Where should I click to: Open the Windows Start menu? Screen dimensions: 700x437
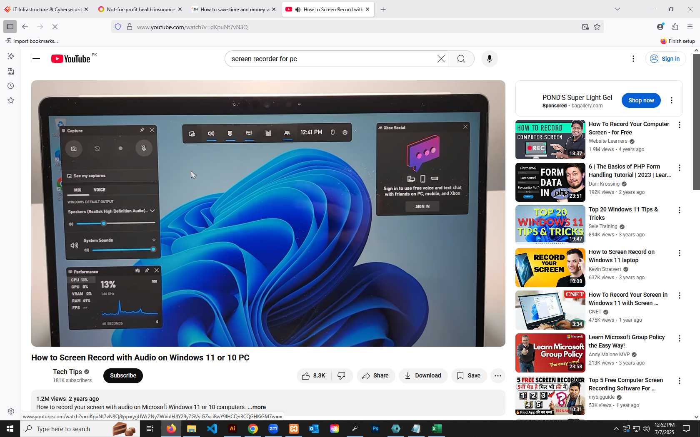[10, 429]
